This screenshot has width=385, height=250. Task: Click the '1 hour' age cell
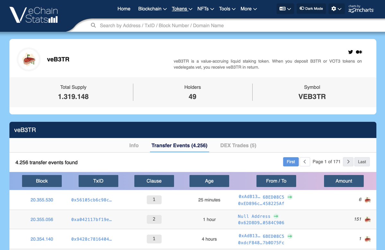tap(209, 220)
